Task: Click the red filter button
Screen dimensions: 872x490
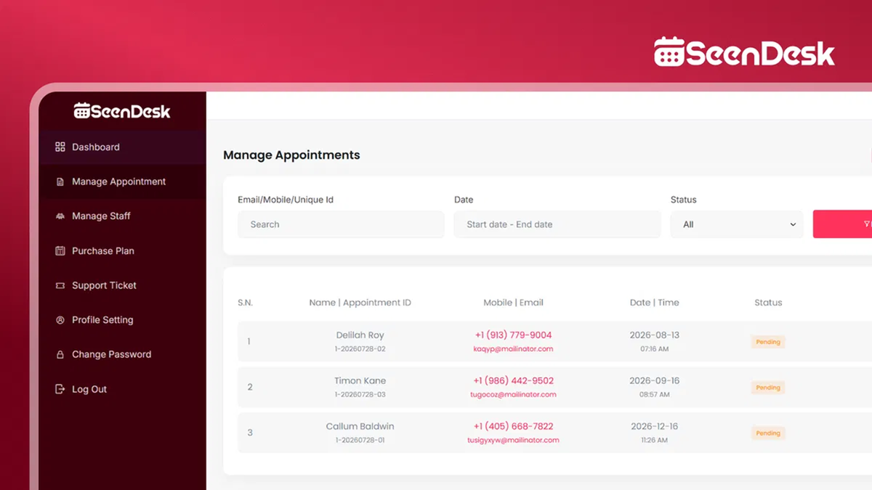Action: click(843, 224)
